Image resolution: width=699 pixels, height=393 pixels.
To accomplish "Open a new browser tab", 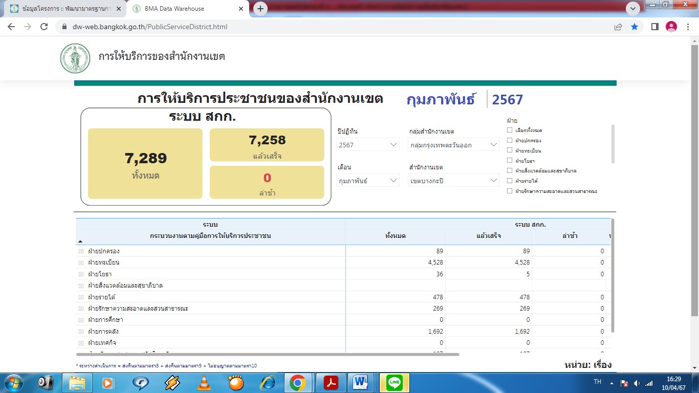I will click(x=260, y=9).
